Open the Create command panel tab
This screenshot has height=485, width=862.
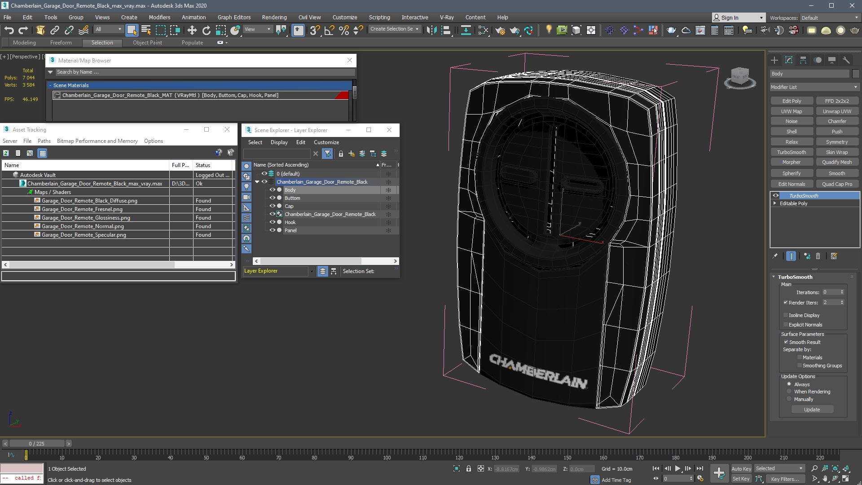point(774,60)
